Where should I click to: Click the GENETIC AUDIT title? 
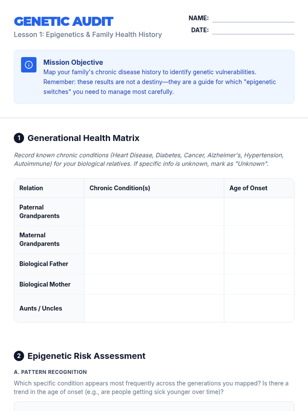tap(64, 22)
